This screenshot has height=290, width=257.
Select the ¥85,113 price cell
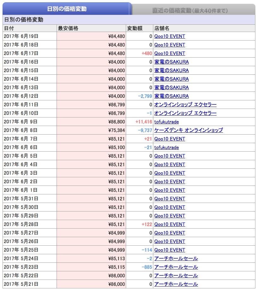pyautogui.click(x=91, y=259)
